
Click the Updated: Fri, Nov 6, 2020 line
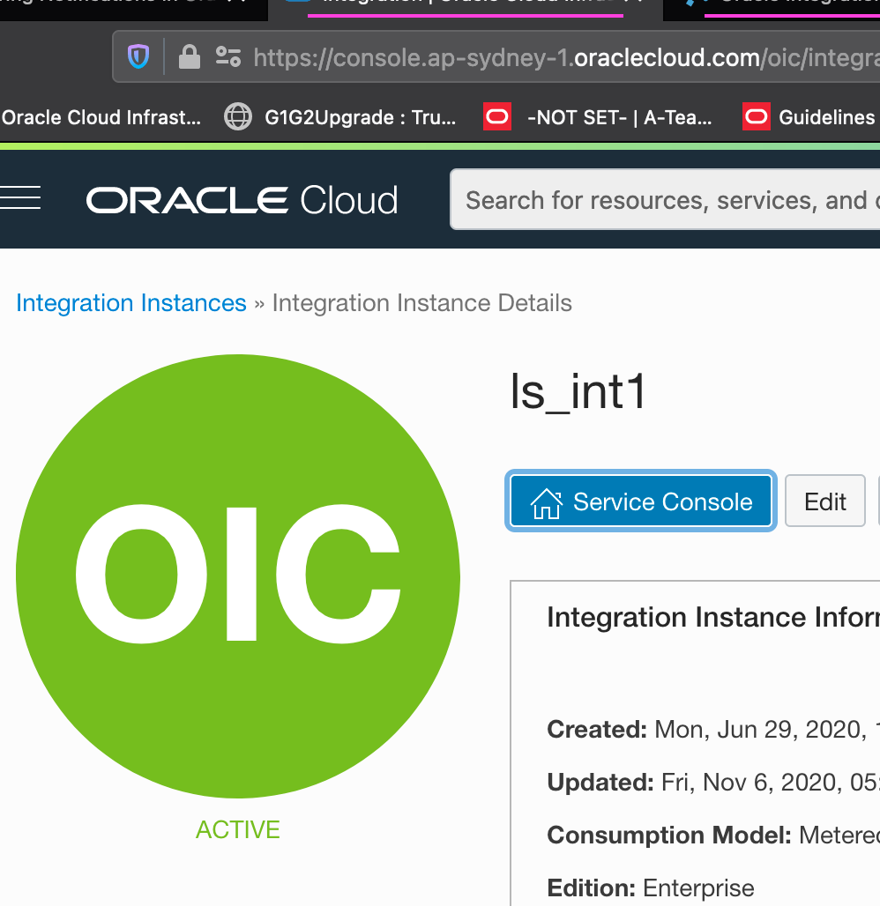[712, 783]
